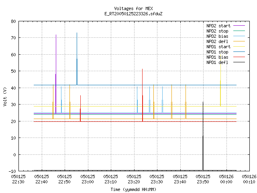
Task: Select the 'NPD2 defl' legend label
Action: pyautogui.click(x=217, y=41)
